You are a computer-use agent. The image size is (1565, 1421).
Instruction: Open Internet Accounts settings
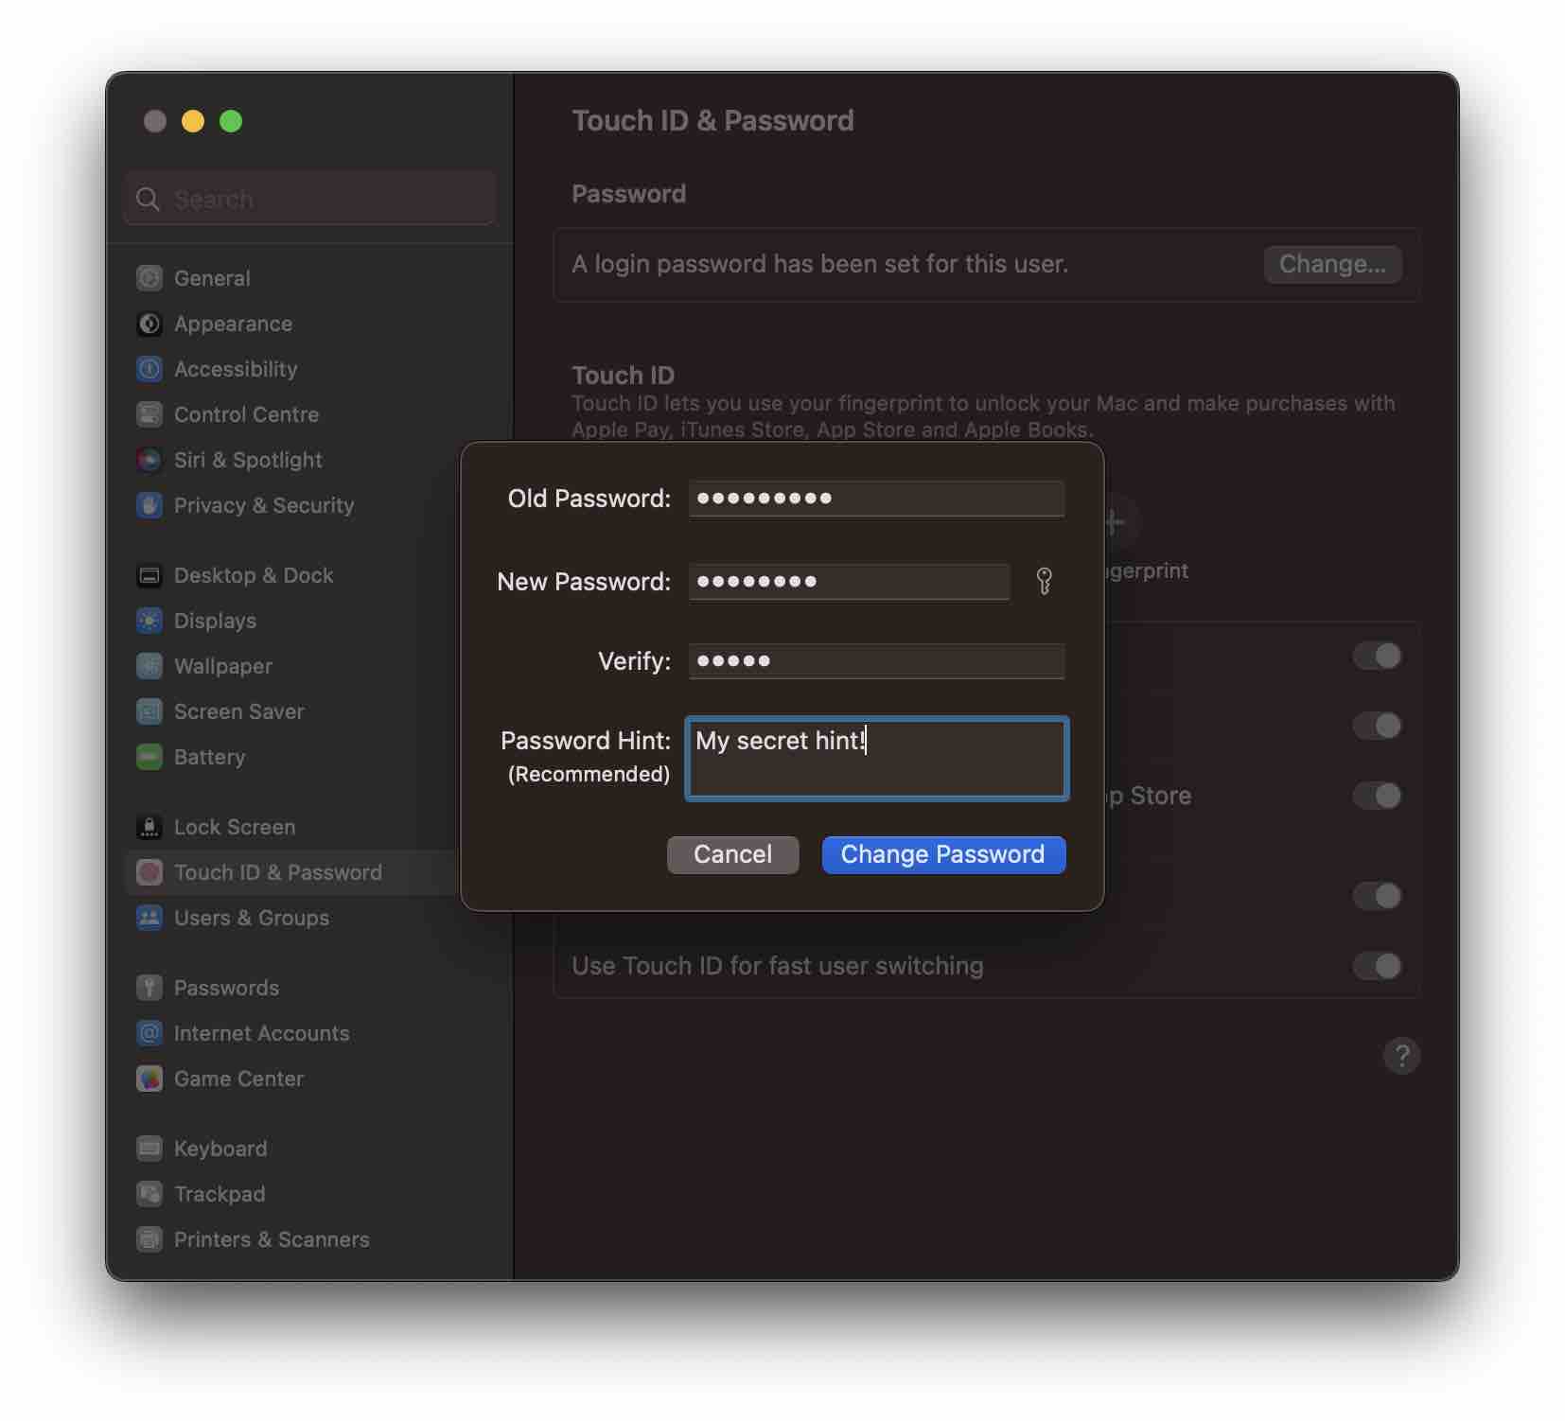point(260,1033)
